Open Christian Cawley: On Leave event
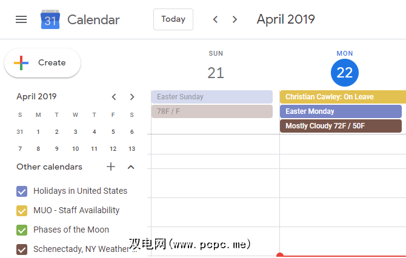 [342, 97]
